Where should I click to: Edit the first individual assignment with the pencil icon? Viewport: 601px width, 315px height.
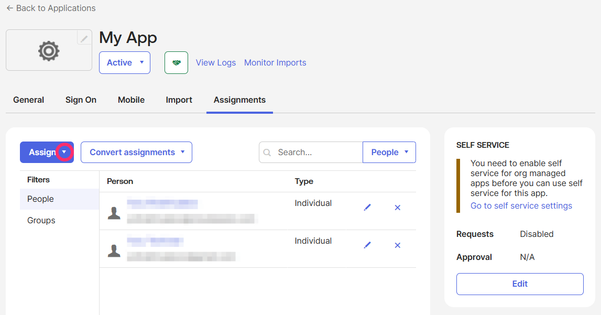(367, 207)
